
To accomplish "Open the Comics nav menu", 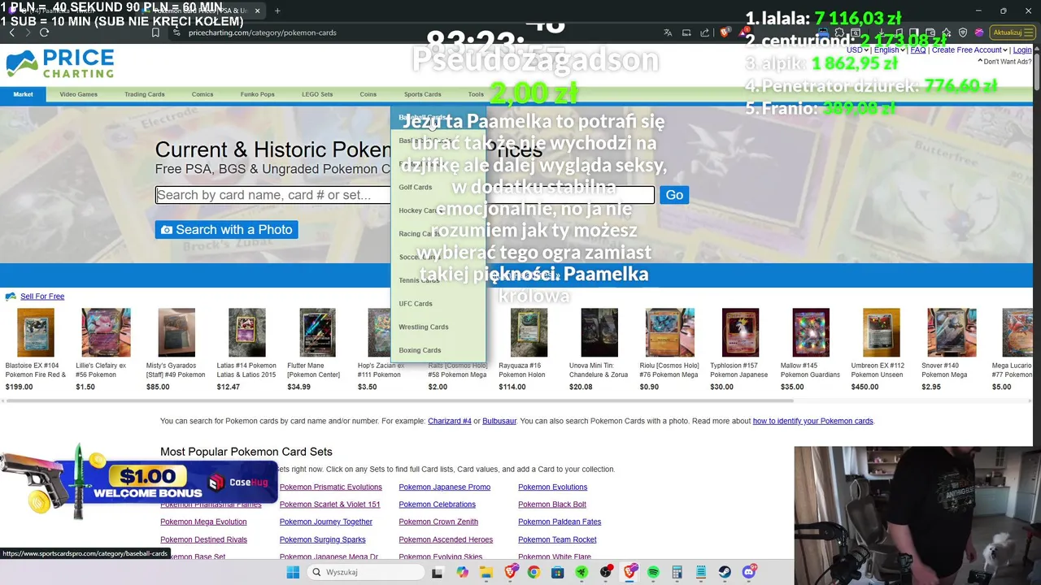I will tap(203, 94).
